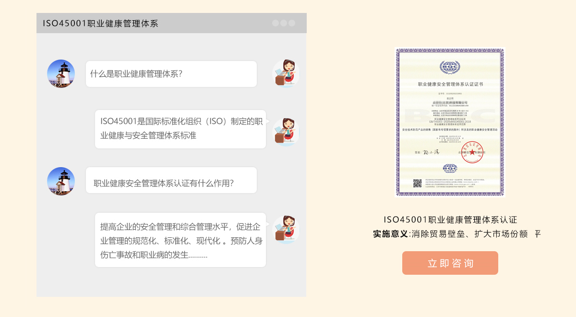Image resolution: width=576 pixels, height=317 pixels.
Task: Open the 'ISO45001职业健康管理体系认证' caption link
Action: [x=450, y=220]
